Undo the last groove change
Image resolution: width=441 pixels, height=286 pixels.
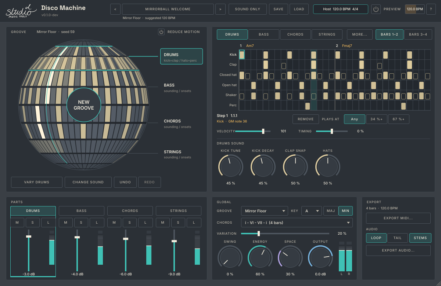pos(125,182)
